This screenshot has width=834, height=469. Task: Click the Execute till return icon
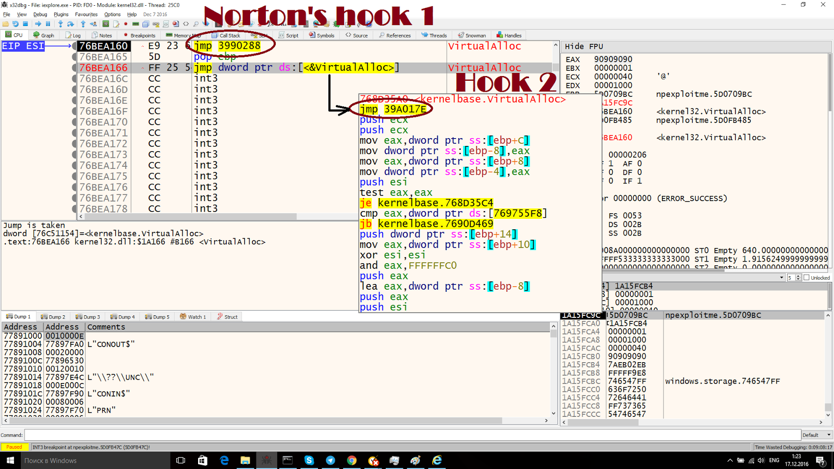tap(83, 24)
